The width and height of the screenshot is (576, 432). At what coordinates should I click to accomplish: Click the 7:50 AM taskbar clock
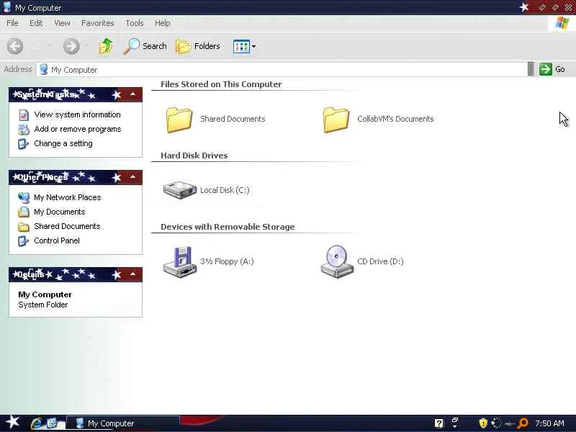549,423
